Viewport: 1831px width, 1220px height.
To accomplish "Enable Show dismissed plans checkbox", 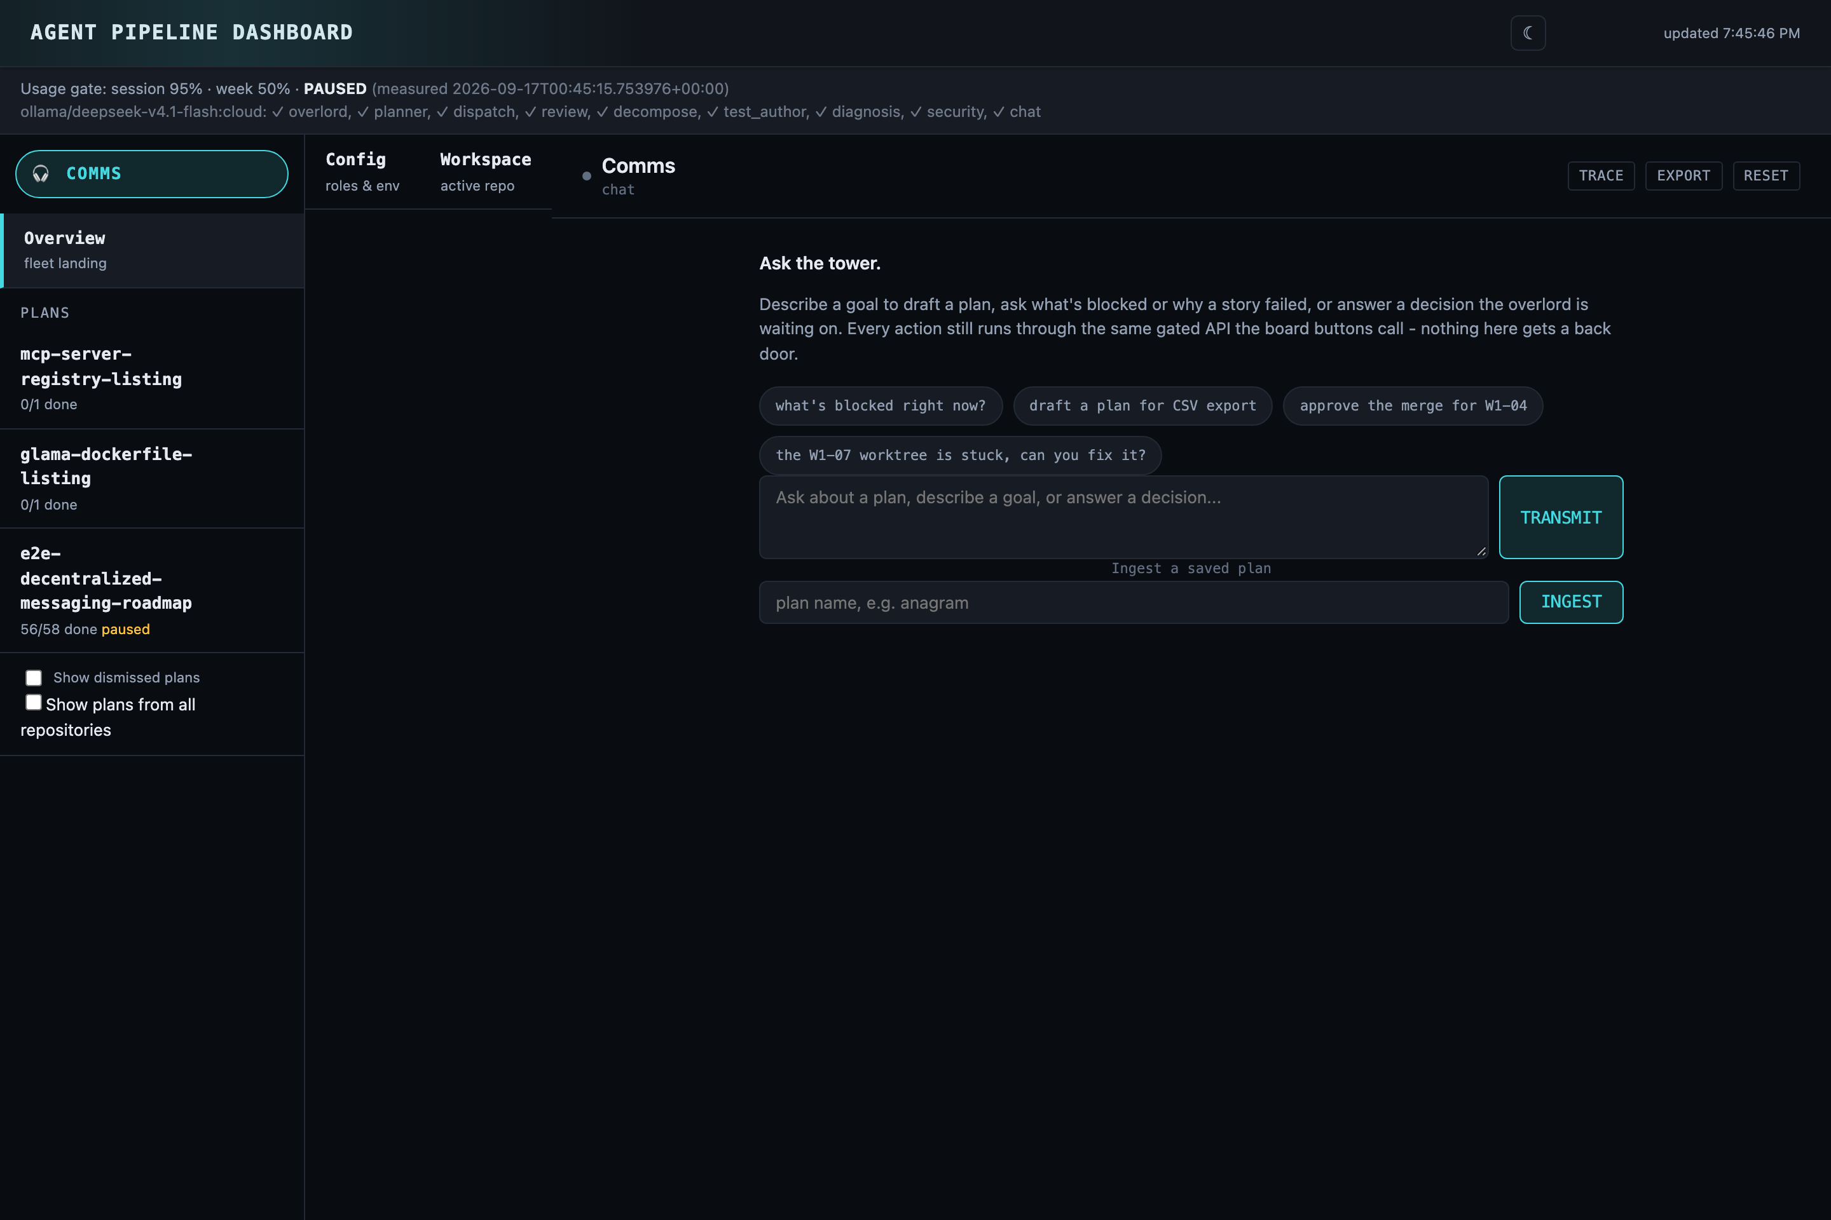I will [34, 678].
